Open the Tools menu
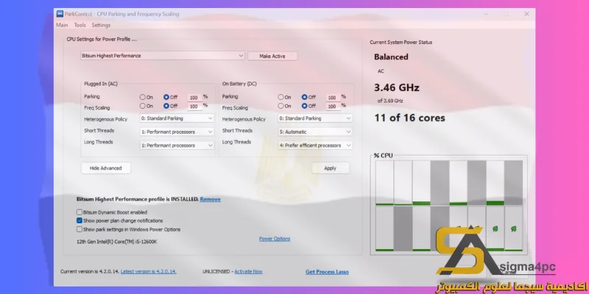The height and width of the screenshot is (294, 589). click(x=80, y=25)
